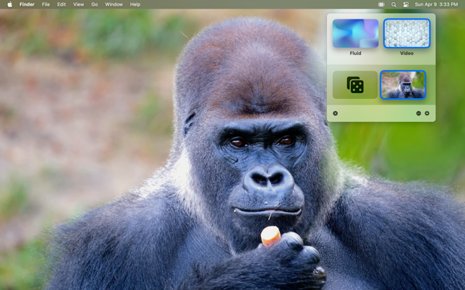Click the add plus button in panel

tap(336, 113)
